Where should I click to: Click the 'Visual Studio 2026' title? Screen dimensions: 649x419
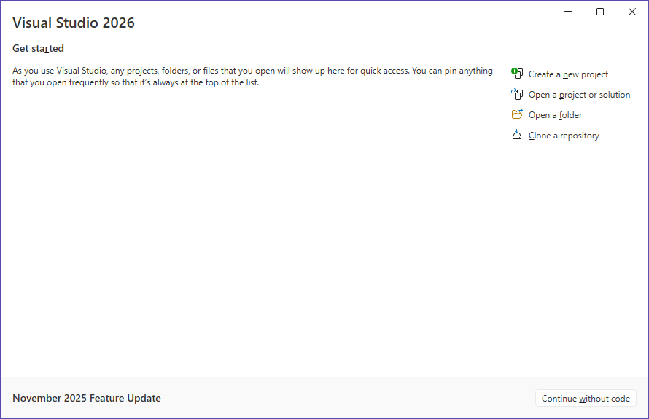(74, 23)
